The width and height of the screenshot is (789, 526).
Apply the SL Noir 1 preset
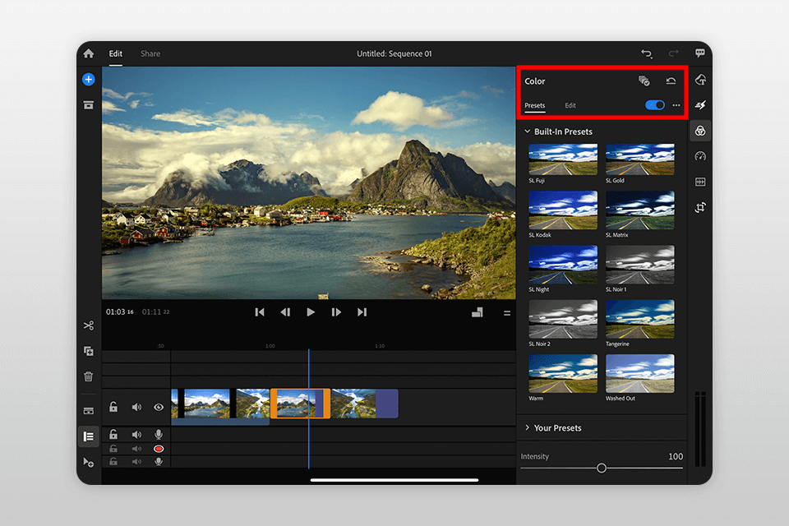click(x=640, y=265)
